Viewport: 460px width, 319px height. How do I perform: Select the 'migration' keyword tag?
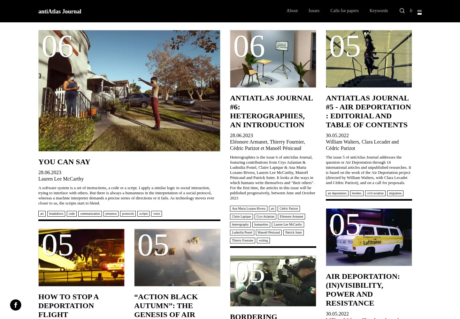coord(395,193)
